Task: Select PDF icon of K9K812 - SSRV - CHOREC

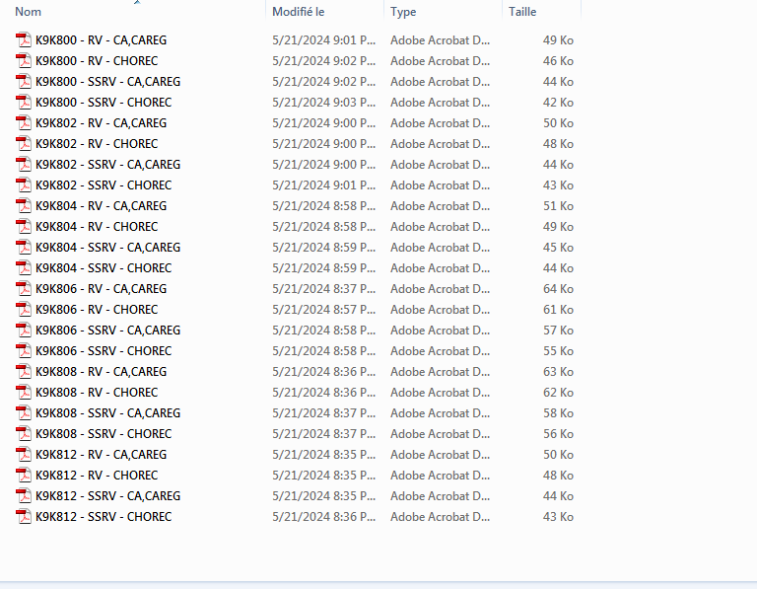Action: pyautogui.click(x=24, y=517)
